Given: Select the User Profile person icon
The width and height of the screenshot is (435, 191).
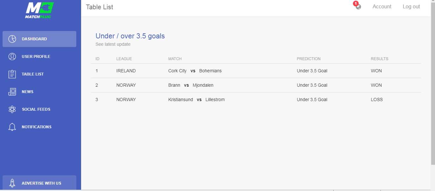Looking at the screenshot, I should coord(12,57).
